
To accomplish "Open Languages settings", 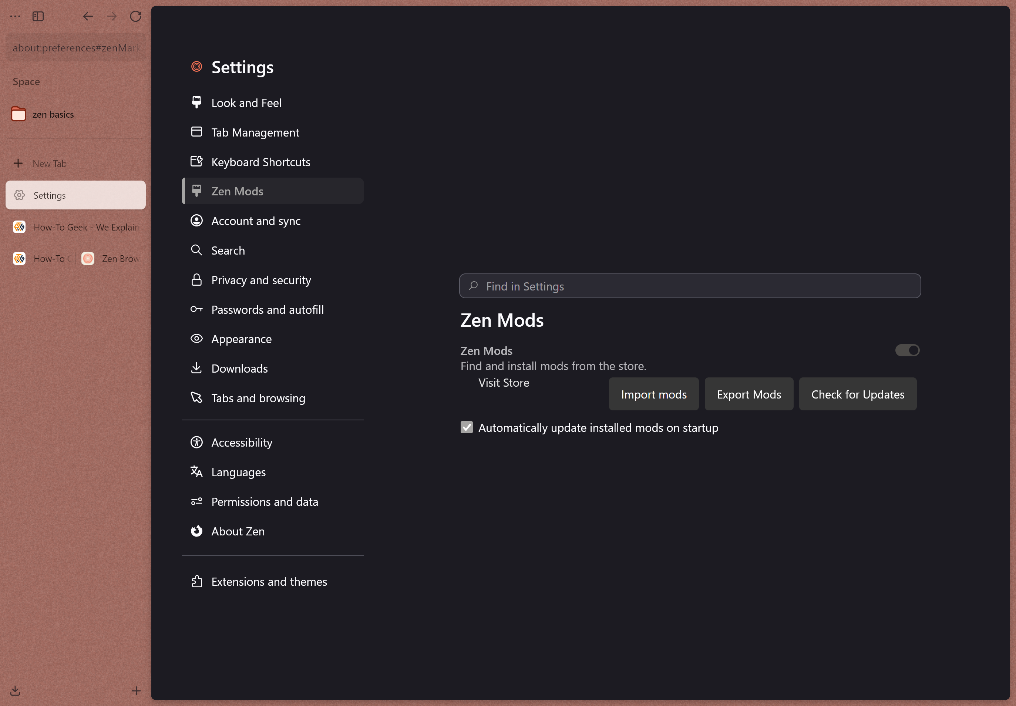I will (x=273, y=472).
